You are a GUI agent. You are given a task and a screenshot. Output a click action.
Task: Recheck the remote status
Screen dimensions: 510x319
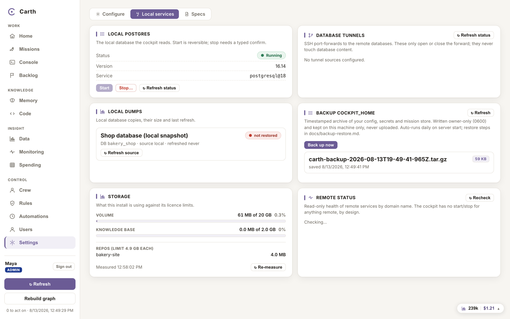480,198
